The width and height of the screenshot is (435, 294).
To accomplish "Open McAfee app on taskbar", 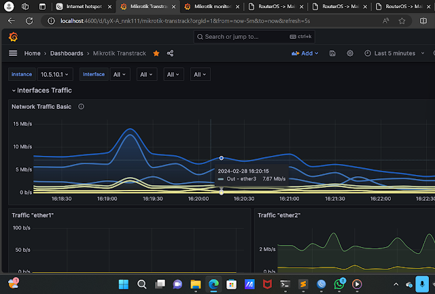I will (x=267, y=284).
